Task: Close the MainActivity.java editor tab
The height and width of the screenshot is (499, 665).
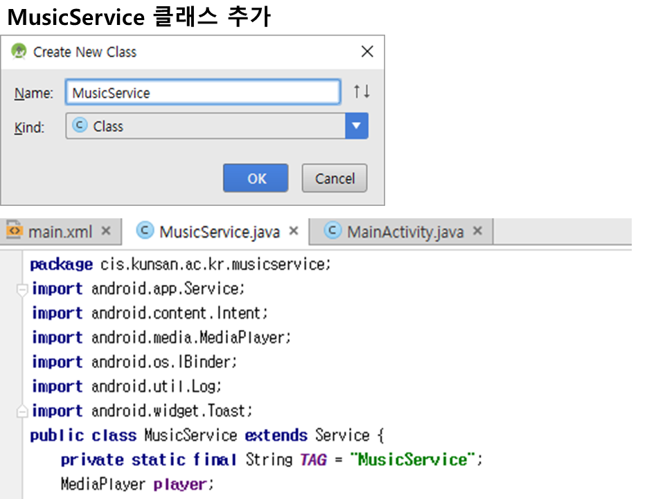Action: coord(477,231)
